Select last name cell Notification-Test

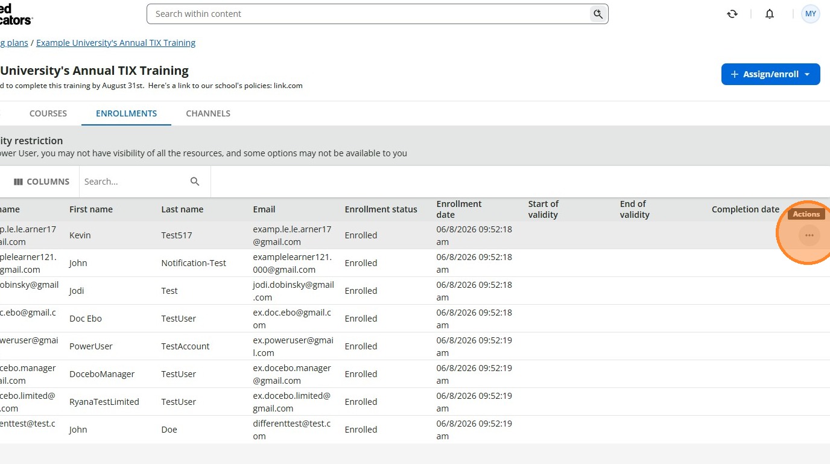coord(194,263)
